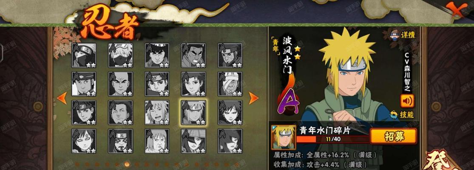This screenshot has height=170, width=474.
Task: Go to the previous ninja page with the left arrow
Action: 62,98
